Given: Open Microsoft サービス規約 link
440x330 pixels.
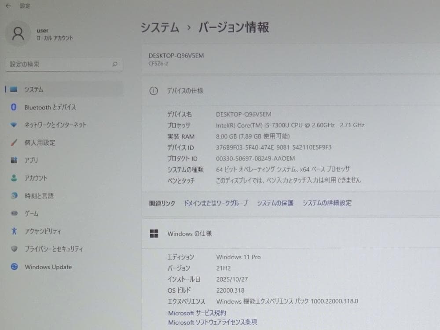Looking at the screenshot, I should pos(197,313).
